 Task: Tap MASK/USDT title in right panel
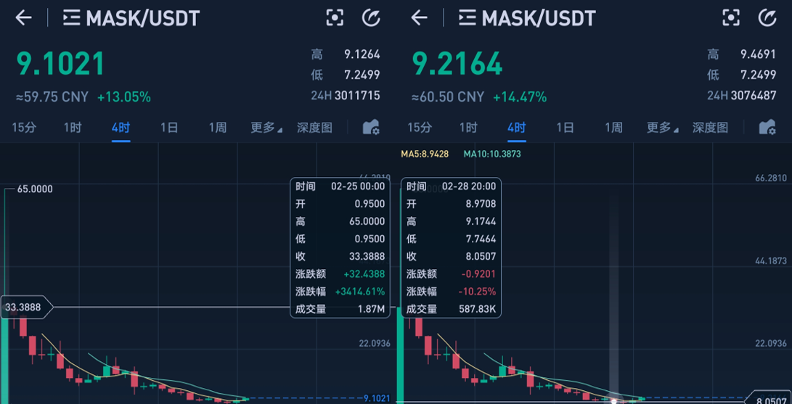tap(539, 19)
